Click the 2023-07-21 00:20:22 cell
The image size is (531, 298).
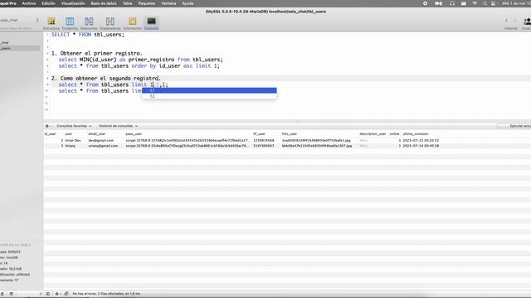(x=421, y=140)
